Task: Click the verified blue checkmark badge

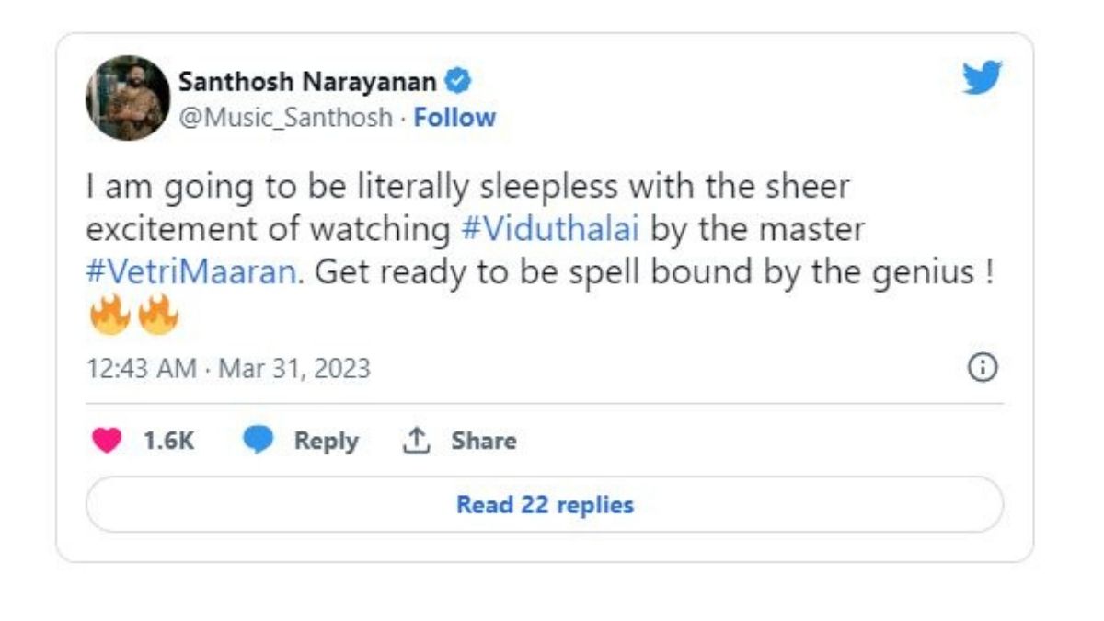Action: point(456,81)
